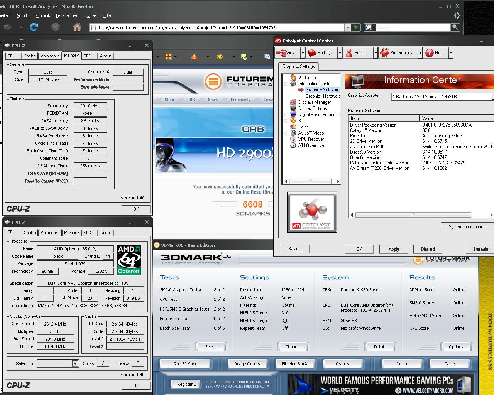Click the yellow star gear toolbar icon

[220, 57]
